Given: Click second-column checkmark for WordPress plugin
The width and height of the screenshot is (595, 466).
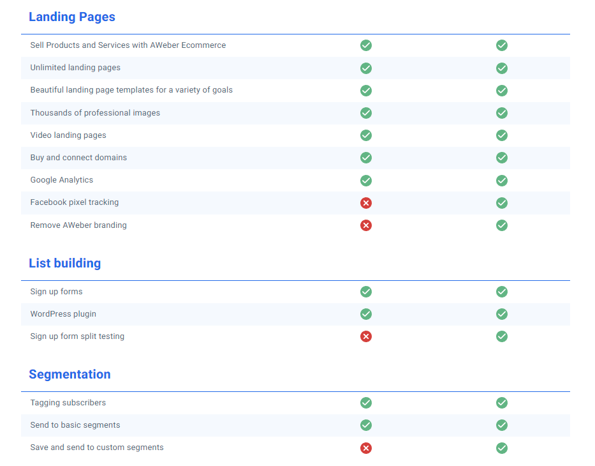Looking at the screenshot, I should click(x=502, y=315).
